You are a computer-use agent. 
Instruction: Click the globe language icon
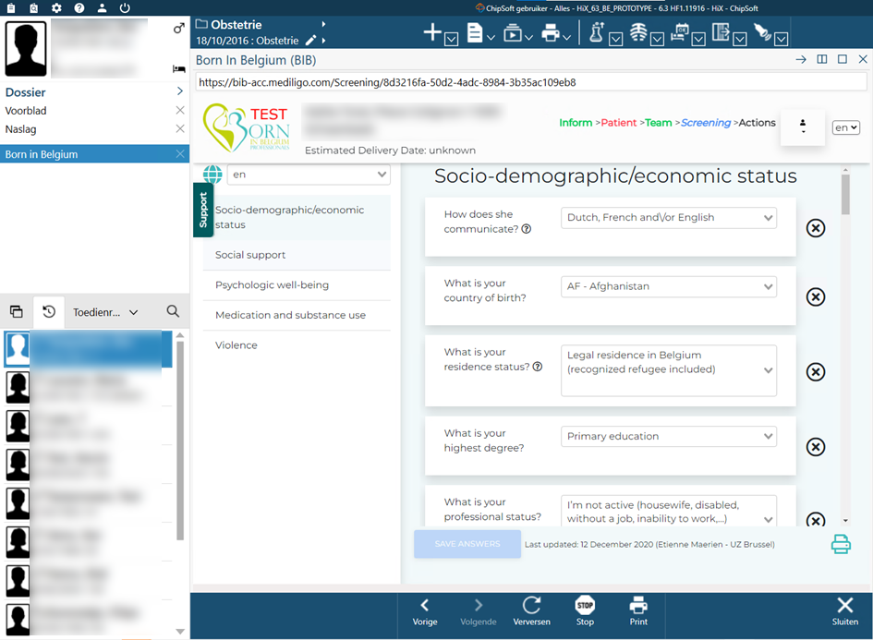[x=212, y=175]
